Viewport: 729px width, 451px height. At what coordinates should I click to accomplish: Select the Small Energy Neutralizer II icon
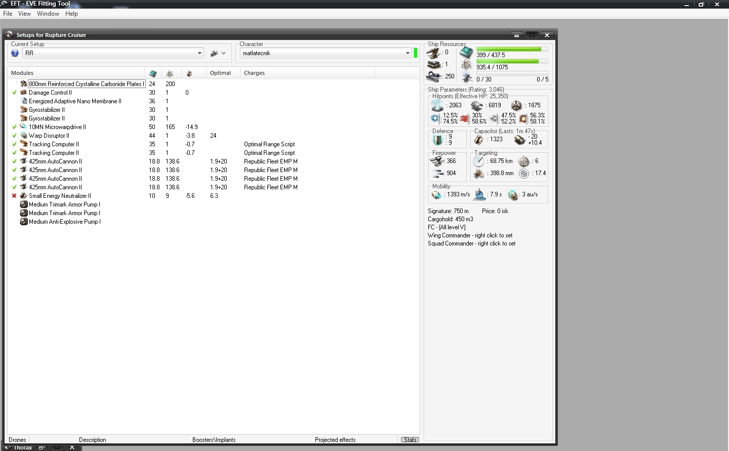tap(23, 196)
